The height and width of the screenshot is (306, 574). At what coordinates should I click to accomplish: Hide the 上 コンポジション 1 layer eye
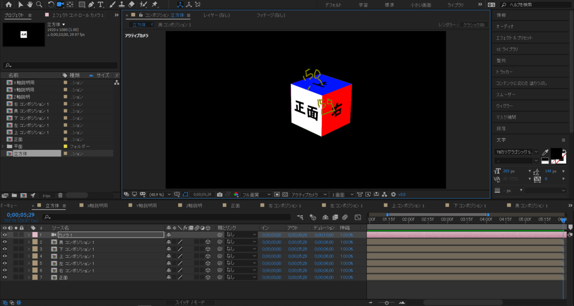(5, 256)
